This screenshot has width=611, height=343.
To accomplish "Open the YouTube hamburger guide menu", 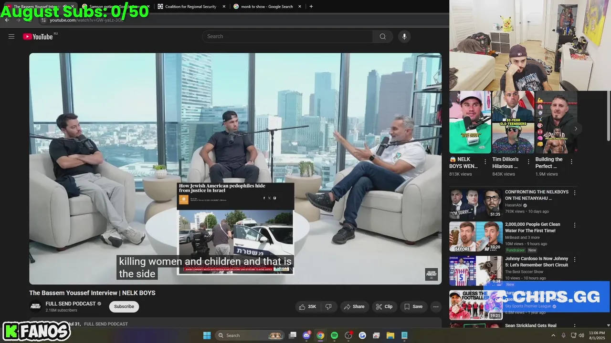I will [11, 36].
